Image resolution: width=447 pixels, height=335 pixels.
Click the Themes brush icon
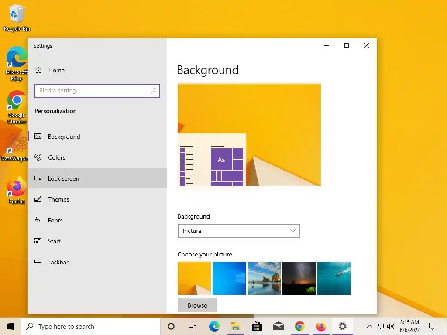[x=38, y=199]
